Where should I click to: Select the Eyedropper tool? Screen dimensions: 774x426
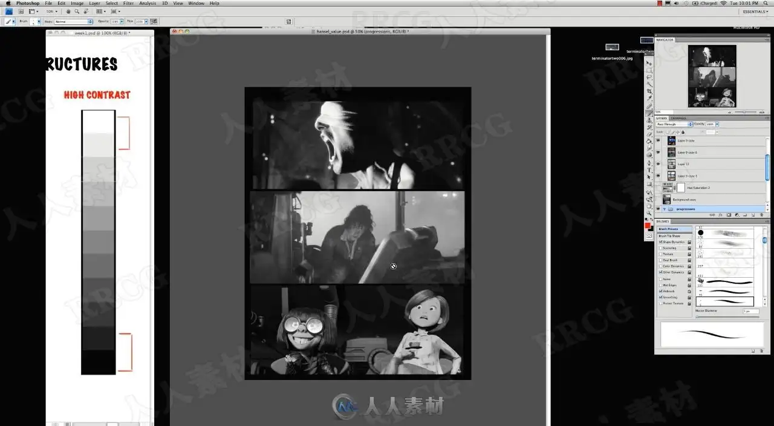(x=649, y=98)
